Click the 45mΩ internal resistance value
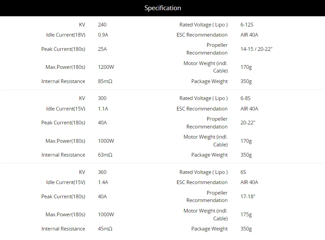325x240 pixels. (105, 229)
